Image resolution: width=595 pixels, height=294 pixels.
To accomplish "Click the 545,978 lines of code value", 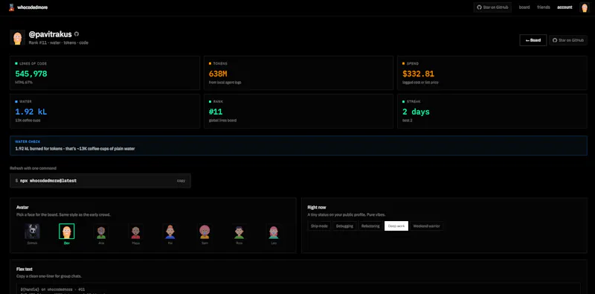I will click(31, 74).
